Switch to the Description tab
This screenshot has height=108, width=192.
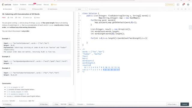pyautogui.click(x=7, y=9)
